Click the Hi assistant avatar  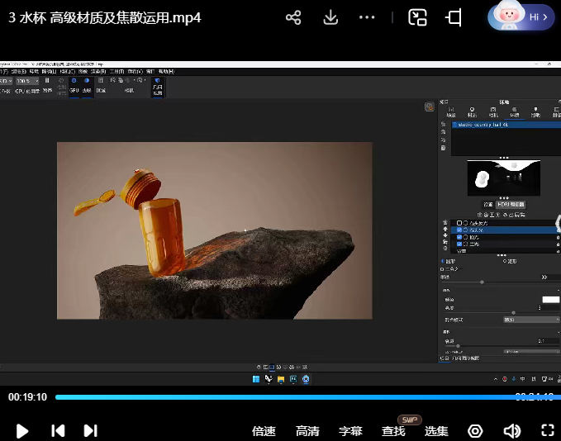coord(521,17)
